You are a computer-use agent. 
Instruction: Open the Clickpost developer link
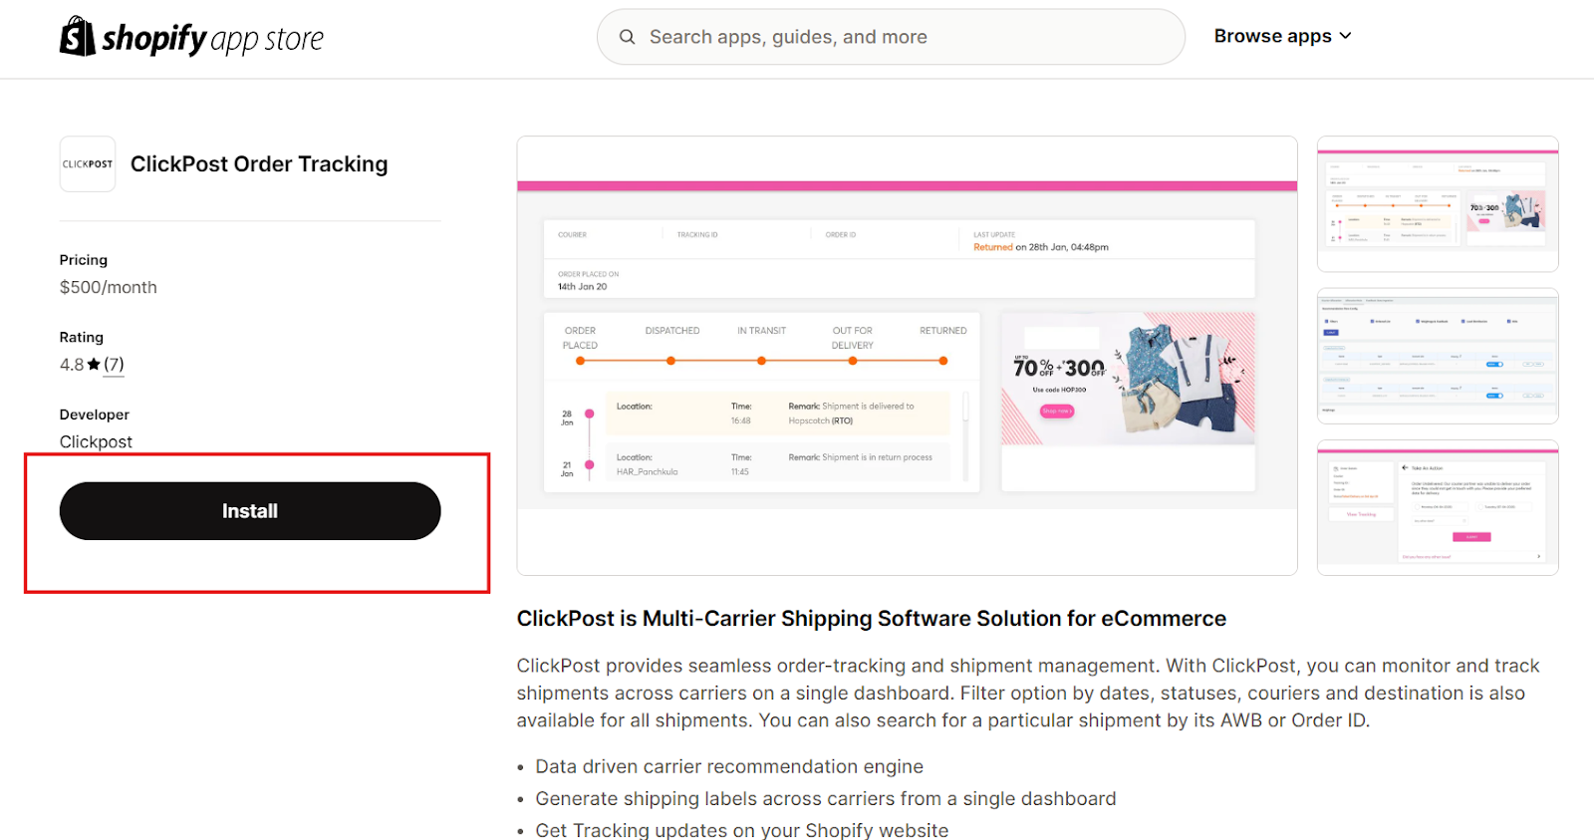click(96, 441)
